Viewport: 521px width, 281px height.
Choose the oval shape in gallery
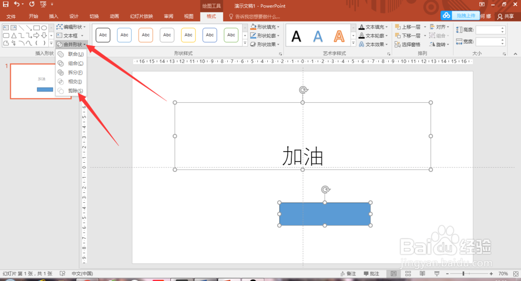44,28
